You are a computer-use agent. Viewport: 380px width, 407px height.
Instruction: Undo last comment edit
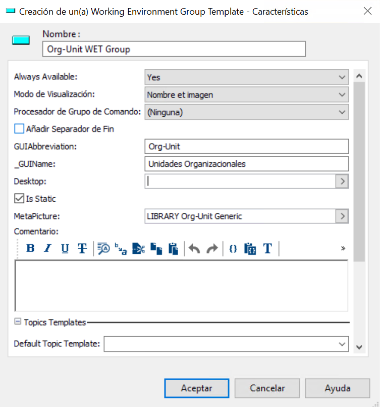[194, 248]
